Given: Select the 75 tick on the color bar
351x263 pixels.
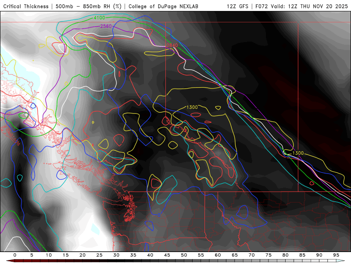Looking at the screenshot, I should (269, 255).
